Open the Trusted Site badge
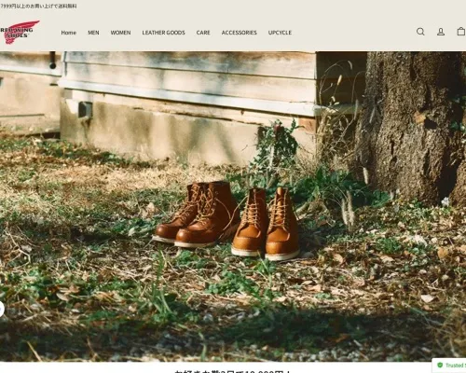The height and width of the screenshot is (373, 466). click(x=449, y=366)
